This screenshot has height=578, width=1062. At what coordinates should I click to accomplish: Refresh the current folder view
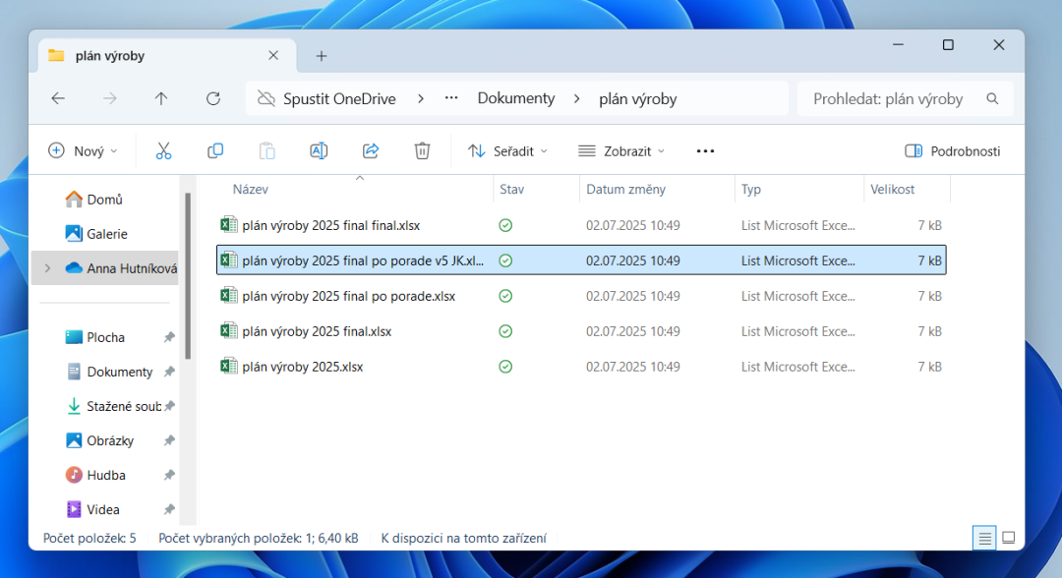213,98
